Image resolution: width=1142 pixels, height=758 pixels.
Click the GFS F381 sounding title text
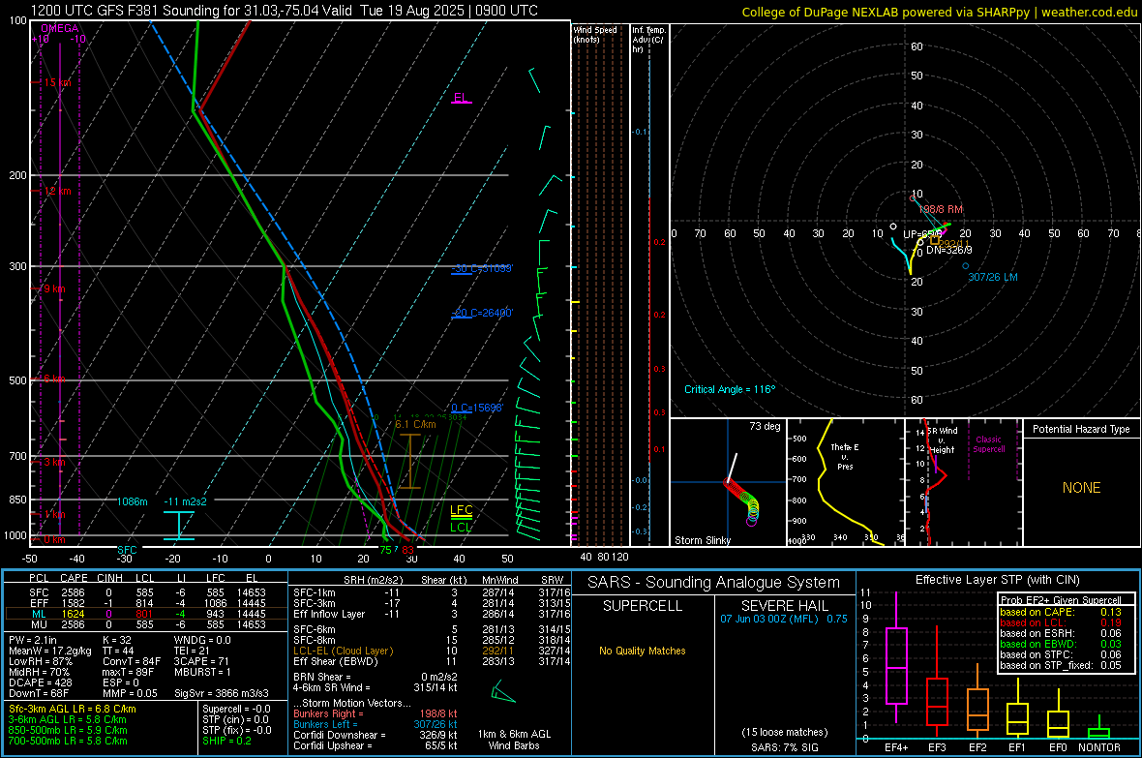(x=285, y=11)
